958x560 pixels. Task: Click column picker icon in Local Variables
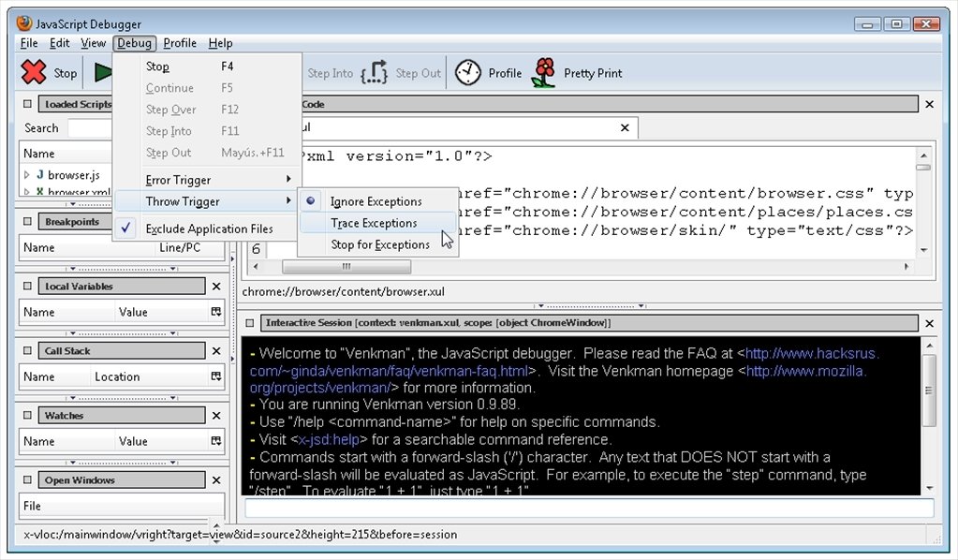tap(216, 312)
